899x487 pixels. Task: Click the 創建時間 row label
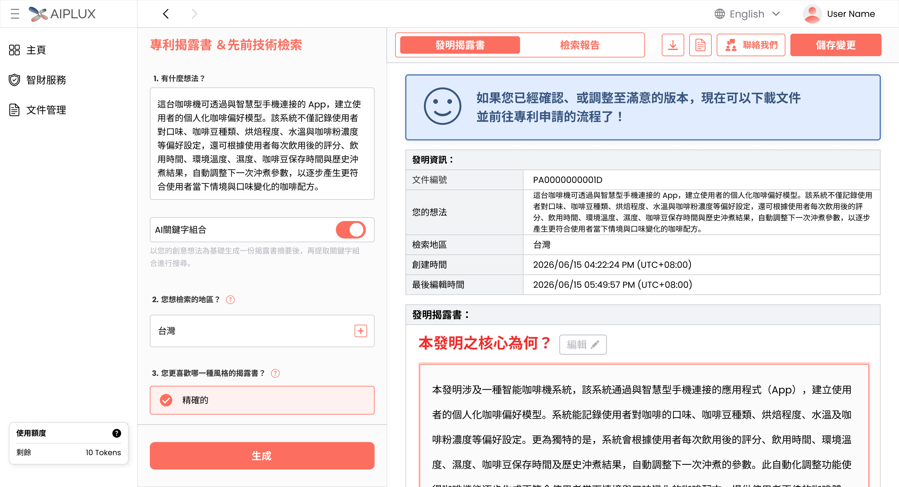pos(429,265)
